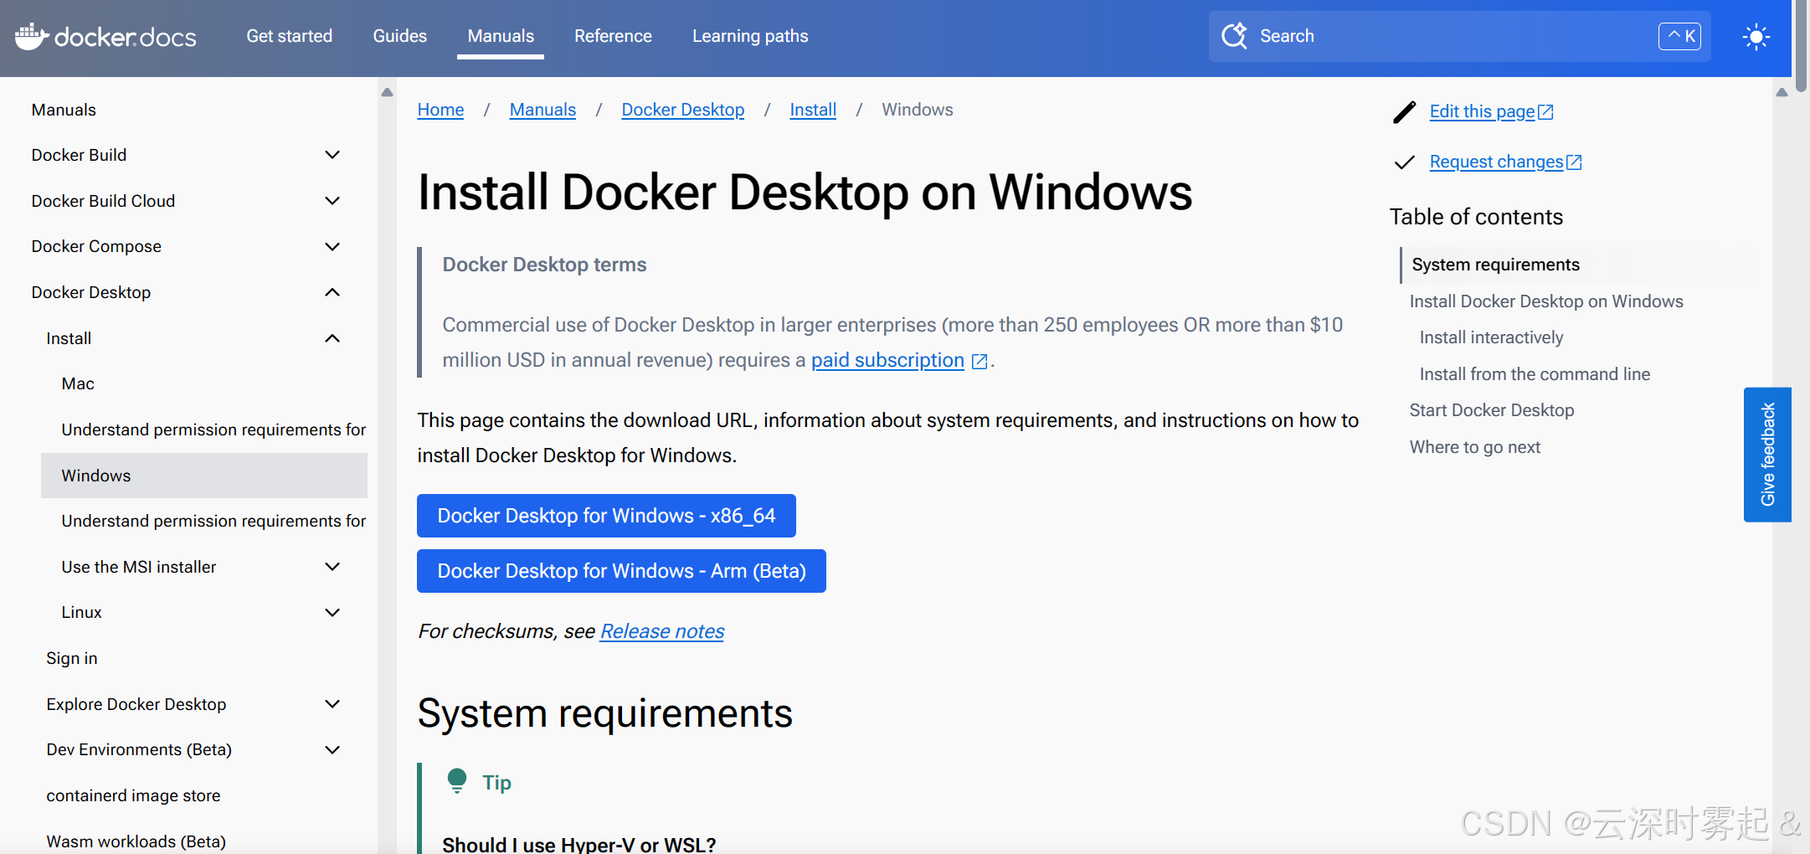Collapse the Install subsection chevron

[x=332, y=338]
